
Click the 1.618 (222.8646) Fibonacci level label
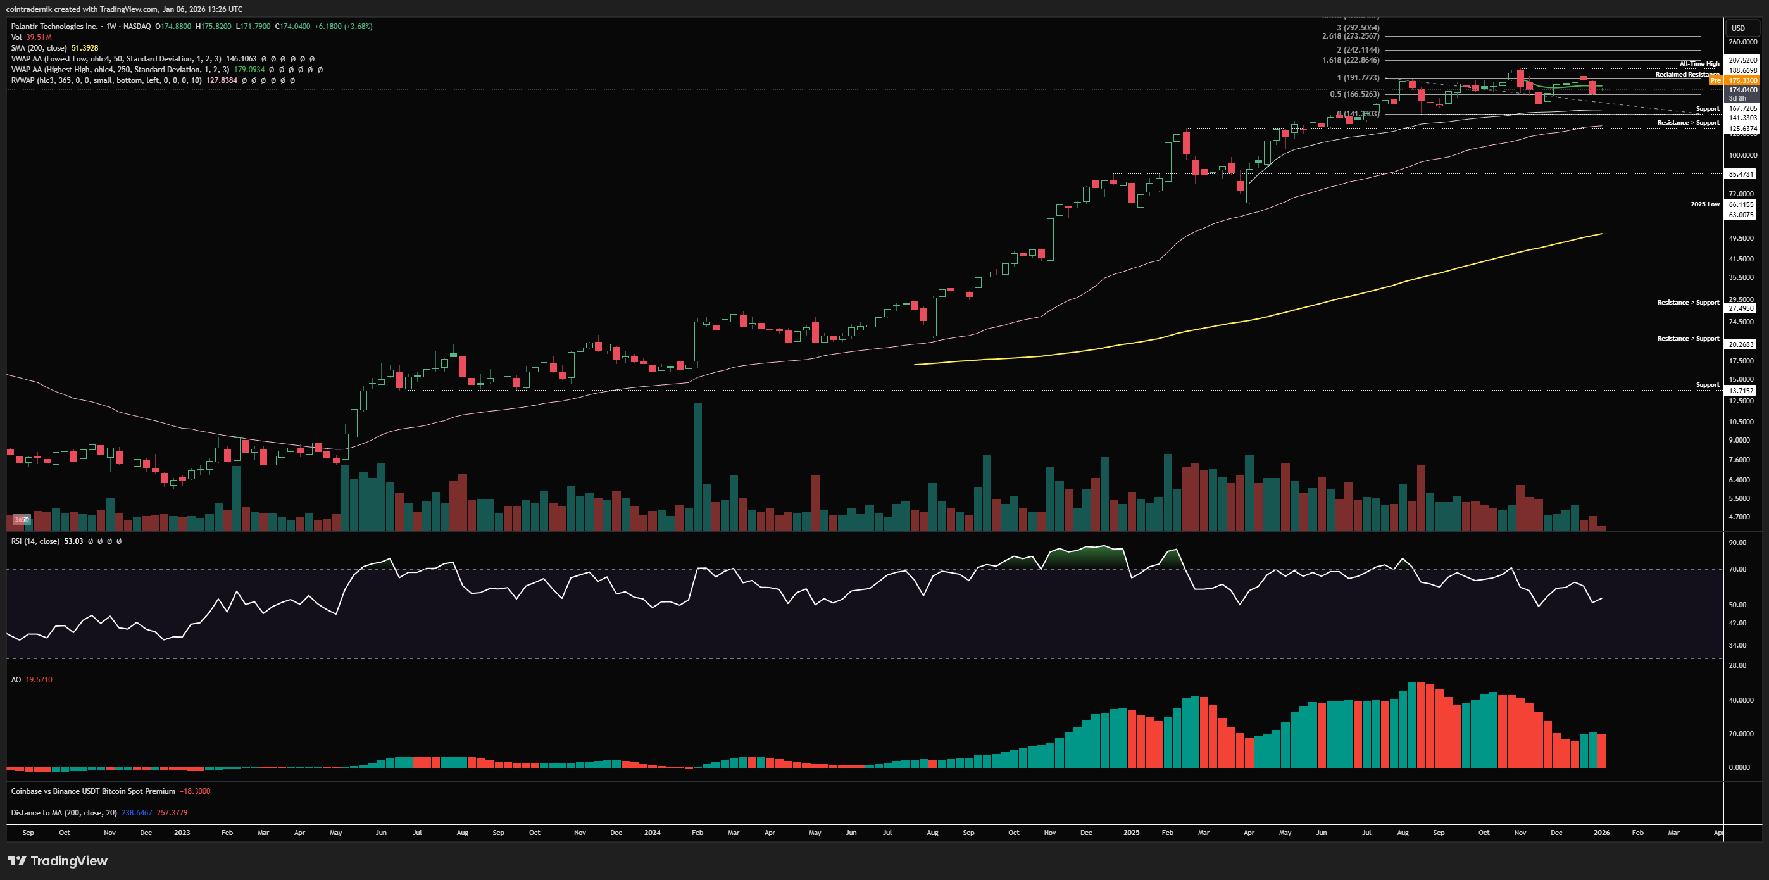coord(1350,60)
